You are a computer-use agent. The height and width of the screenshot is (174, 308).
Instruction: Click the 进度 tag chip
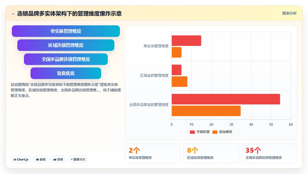[x=58, y=159]
